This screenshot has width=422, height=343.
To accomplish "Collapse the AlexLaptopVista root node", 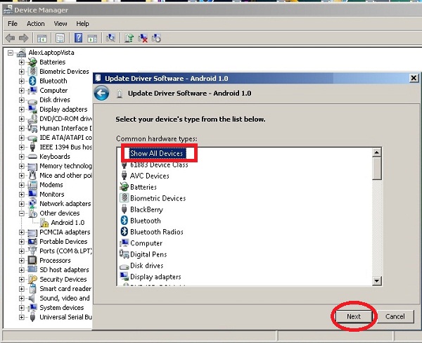I will point(11,53).
